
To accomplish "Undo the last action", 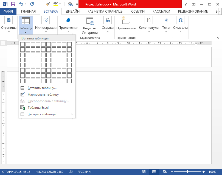I will coord(21,4).
